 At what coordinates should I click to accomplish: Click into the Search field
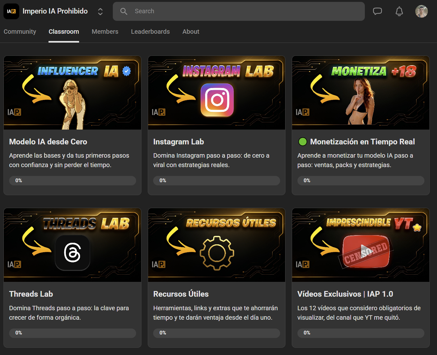239,11
